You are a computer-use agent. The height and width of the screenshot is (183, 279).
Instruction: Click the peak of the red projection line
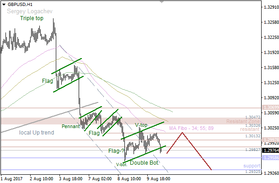pos(182,133)
